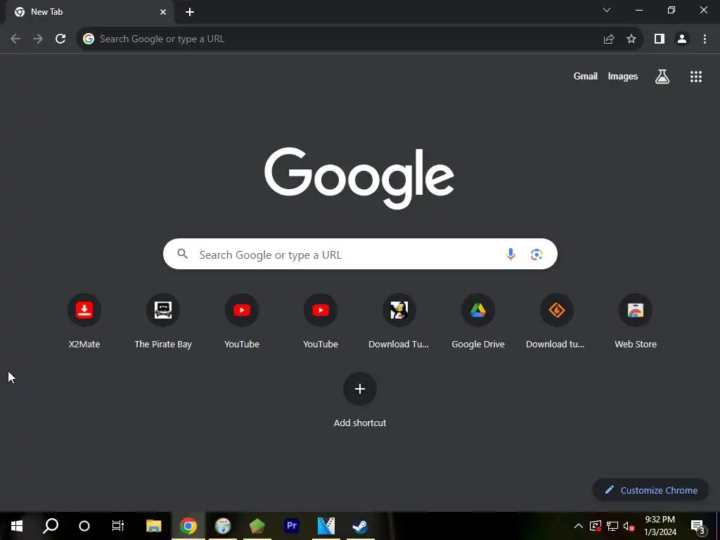
Task: Focus the Google search box
Action: pyautogui.click(x=360, y=254)
